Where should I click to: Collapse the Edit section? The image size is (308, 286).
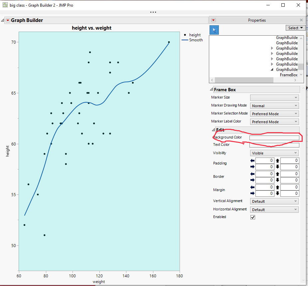point(214,130)
